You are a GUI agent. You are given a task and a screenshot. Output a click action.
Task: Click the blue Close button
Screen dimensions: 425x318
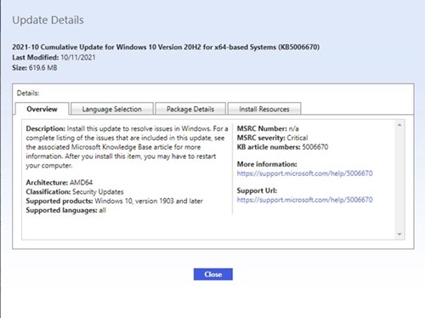pos(213,274)
